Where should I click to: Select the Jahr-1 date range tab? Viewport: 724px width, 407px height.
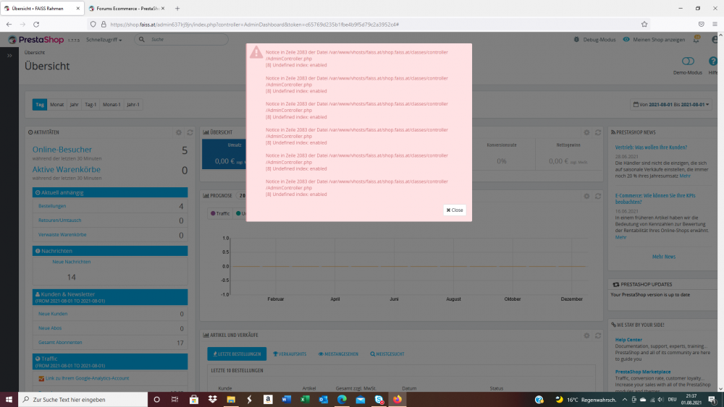pyautogui.click(x=133, y=105)
